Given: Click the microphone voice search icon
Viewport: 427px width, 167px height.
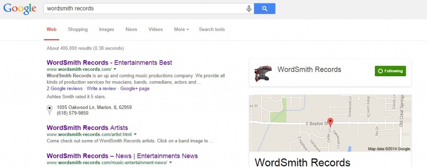Looking at the screenshot, I should (249, 9).
